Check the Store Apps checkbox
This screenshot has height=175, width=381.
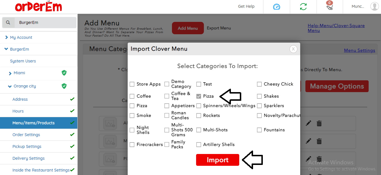tap(132, 84)
